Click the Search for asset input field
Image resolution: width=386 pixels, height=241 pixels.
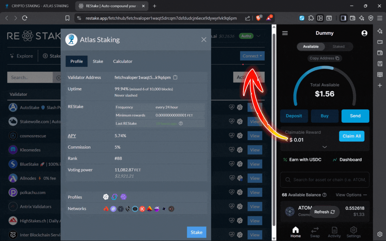coord(325,180)
